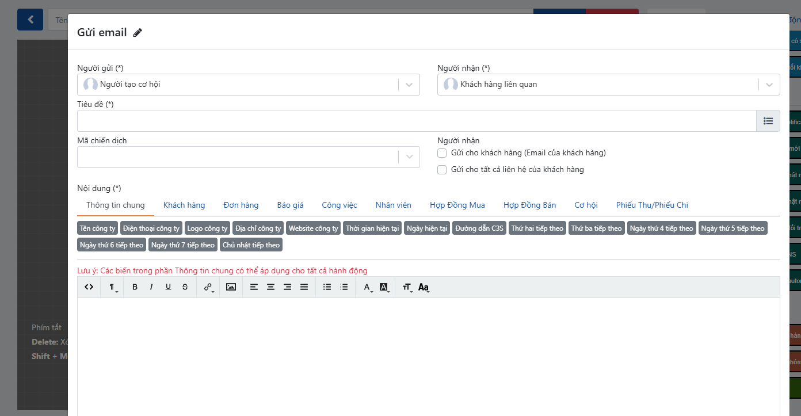
Task: Open the text background color picker
Action: [384, 287]
